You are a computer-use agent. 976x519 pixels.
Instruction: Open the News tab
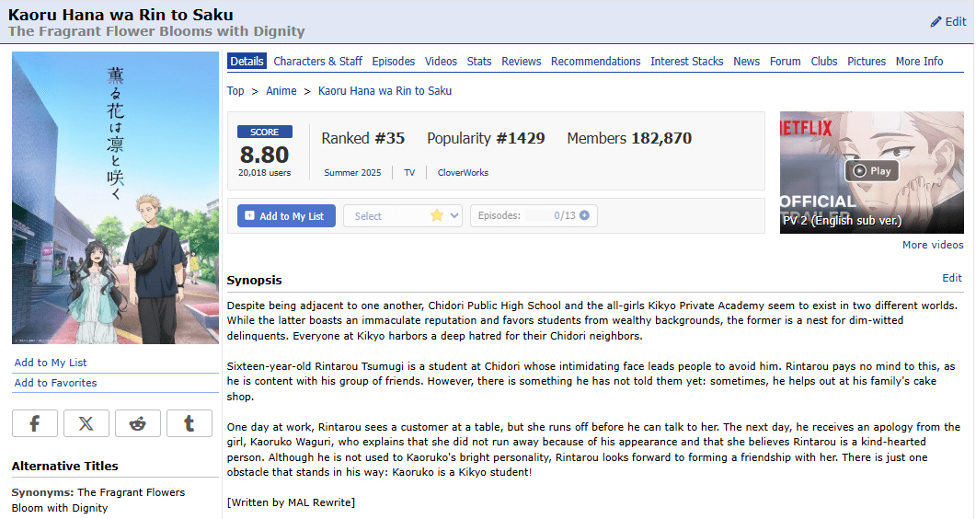pos(746,61)
